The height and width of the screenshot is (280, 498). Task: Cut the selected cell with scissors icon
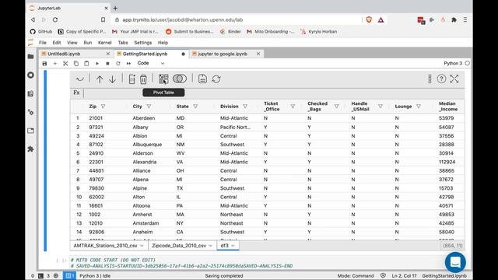pos(65,64)
